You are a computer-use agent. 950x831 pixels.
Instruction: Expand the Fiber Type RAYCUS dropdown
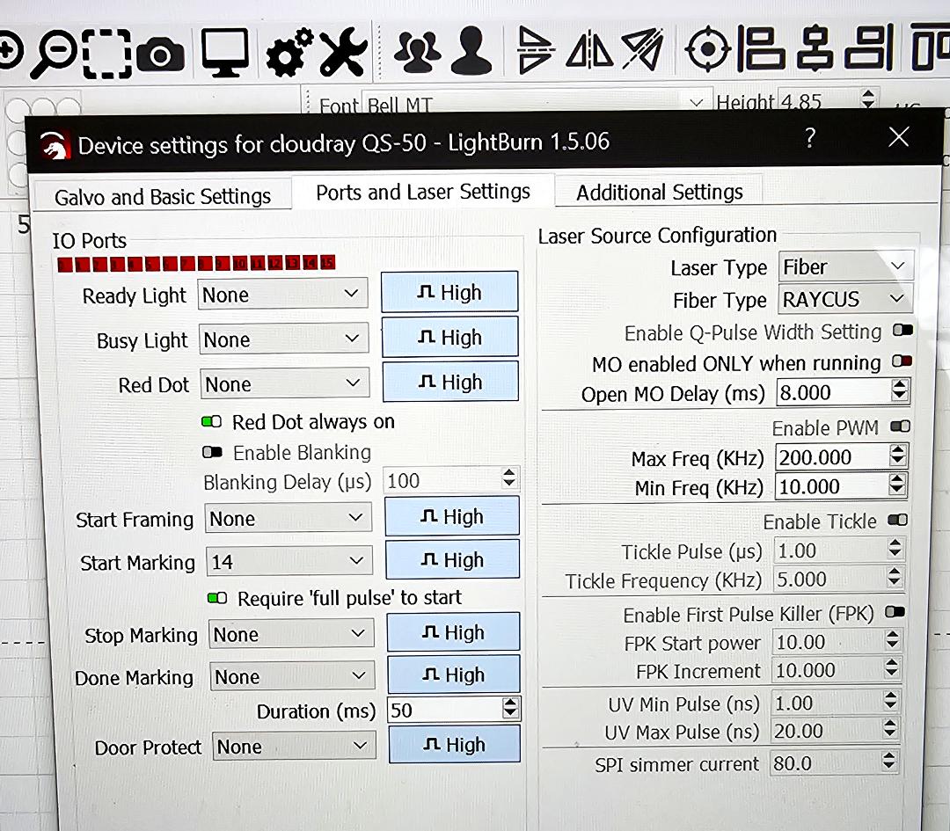tap(845, 299)
